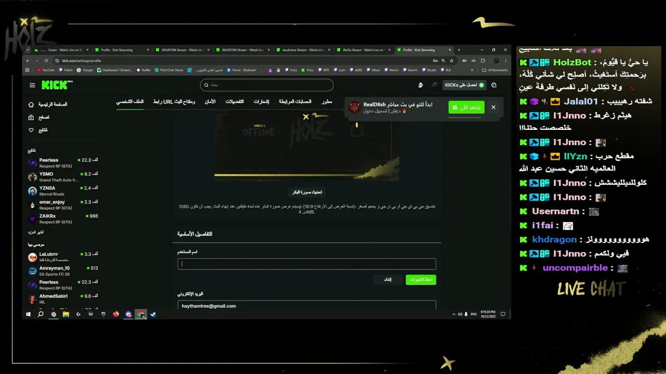Click the green Save changes button
The width and height of the screenshot is (666, 374).
click(x=420, y=279)
